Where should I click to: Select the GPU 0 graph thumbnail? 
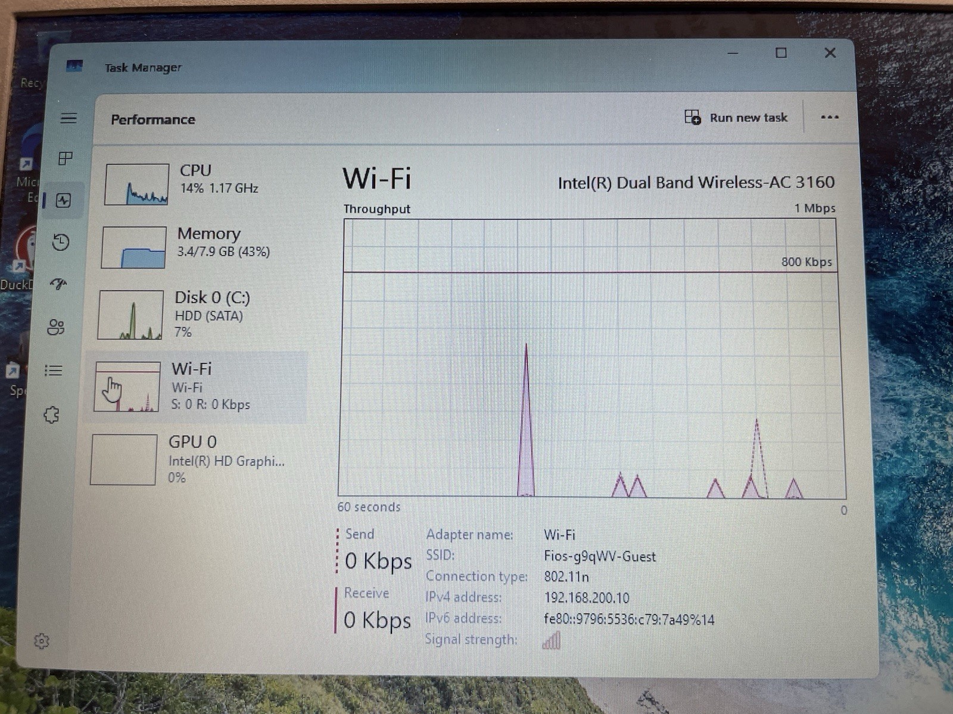[124, 459]
